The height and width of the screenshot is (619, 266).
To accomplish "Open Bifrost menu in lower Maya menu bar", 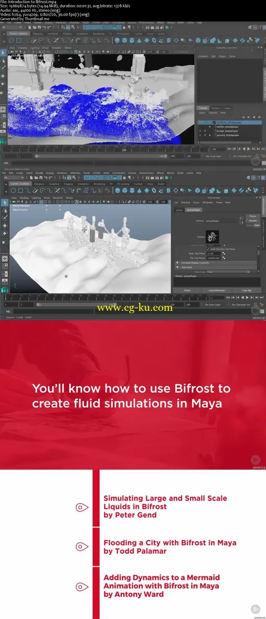I will (x=170, y=173).
